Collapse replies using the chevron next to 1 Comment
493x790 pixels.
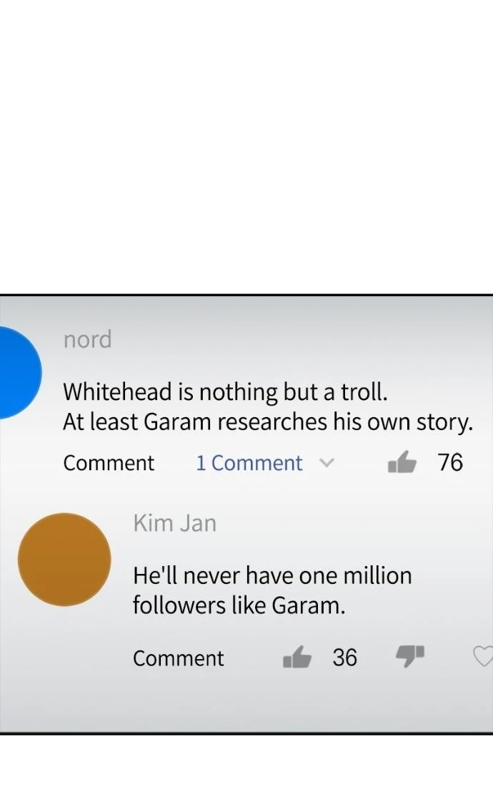click(327, 462)
